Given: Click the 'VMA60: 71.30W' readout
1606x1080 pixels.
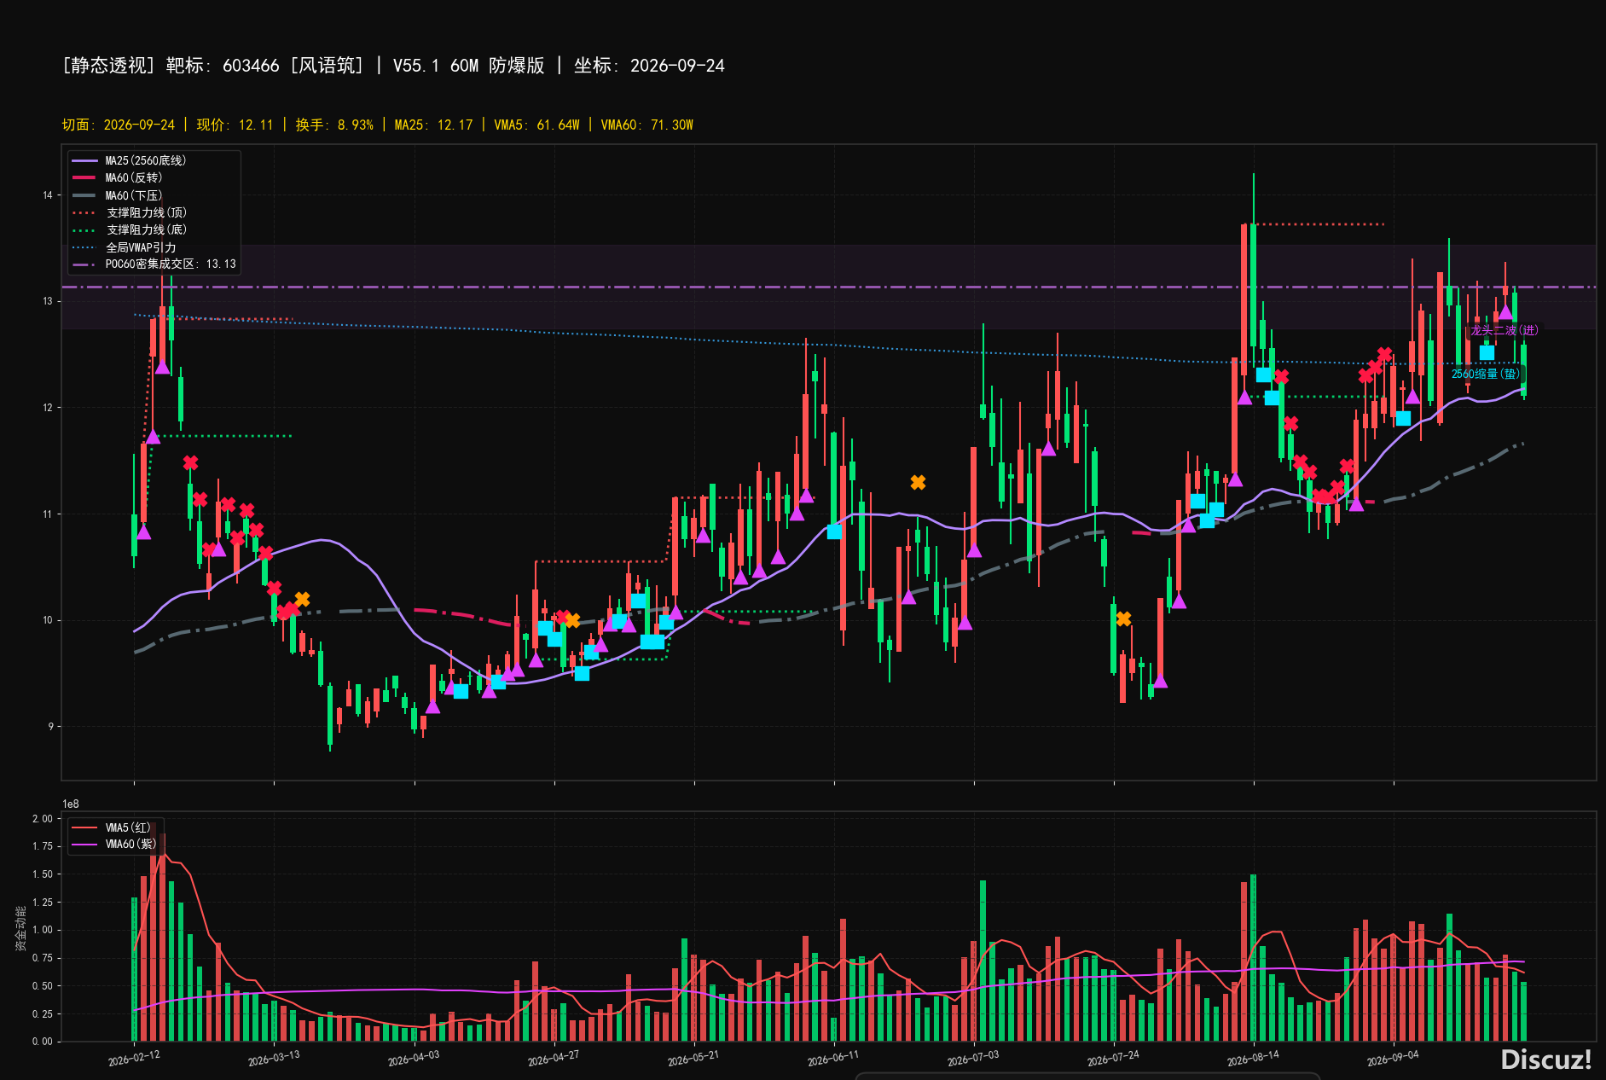Looking at the screenshot, I should [x=646, y=125].
